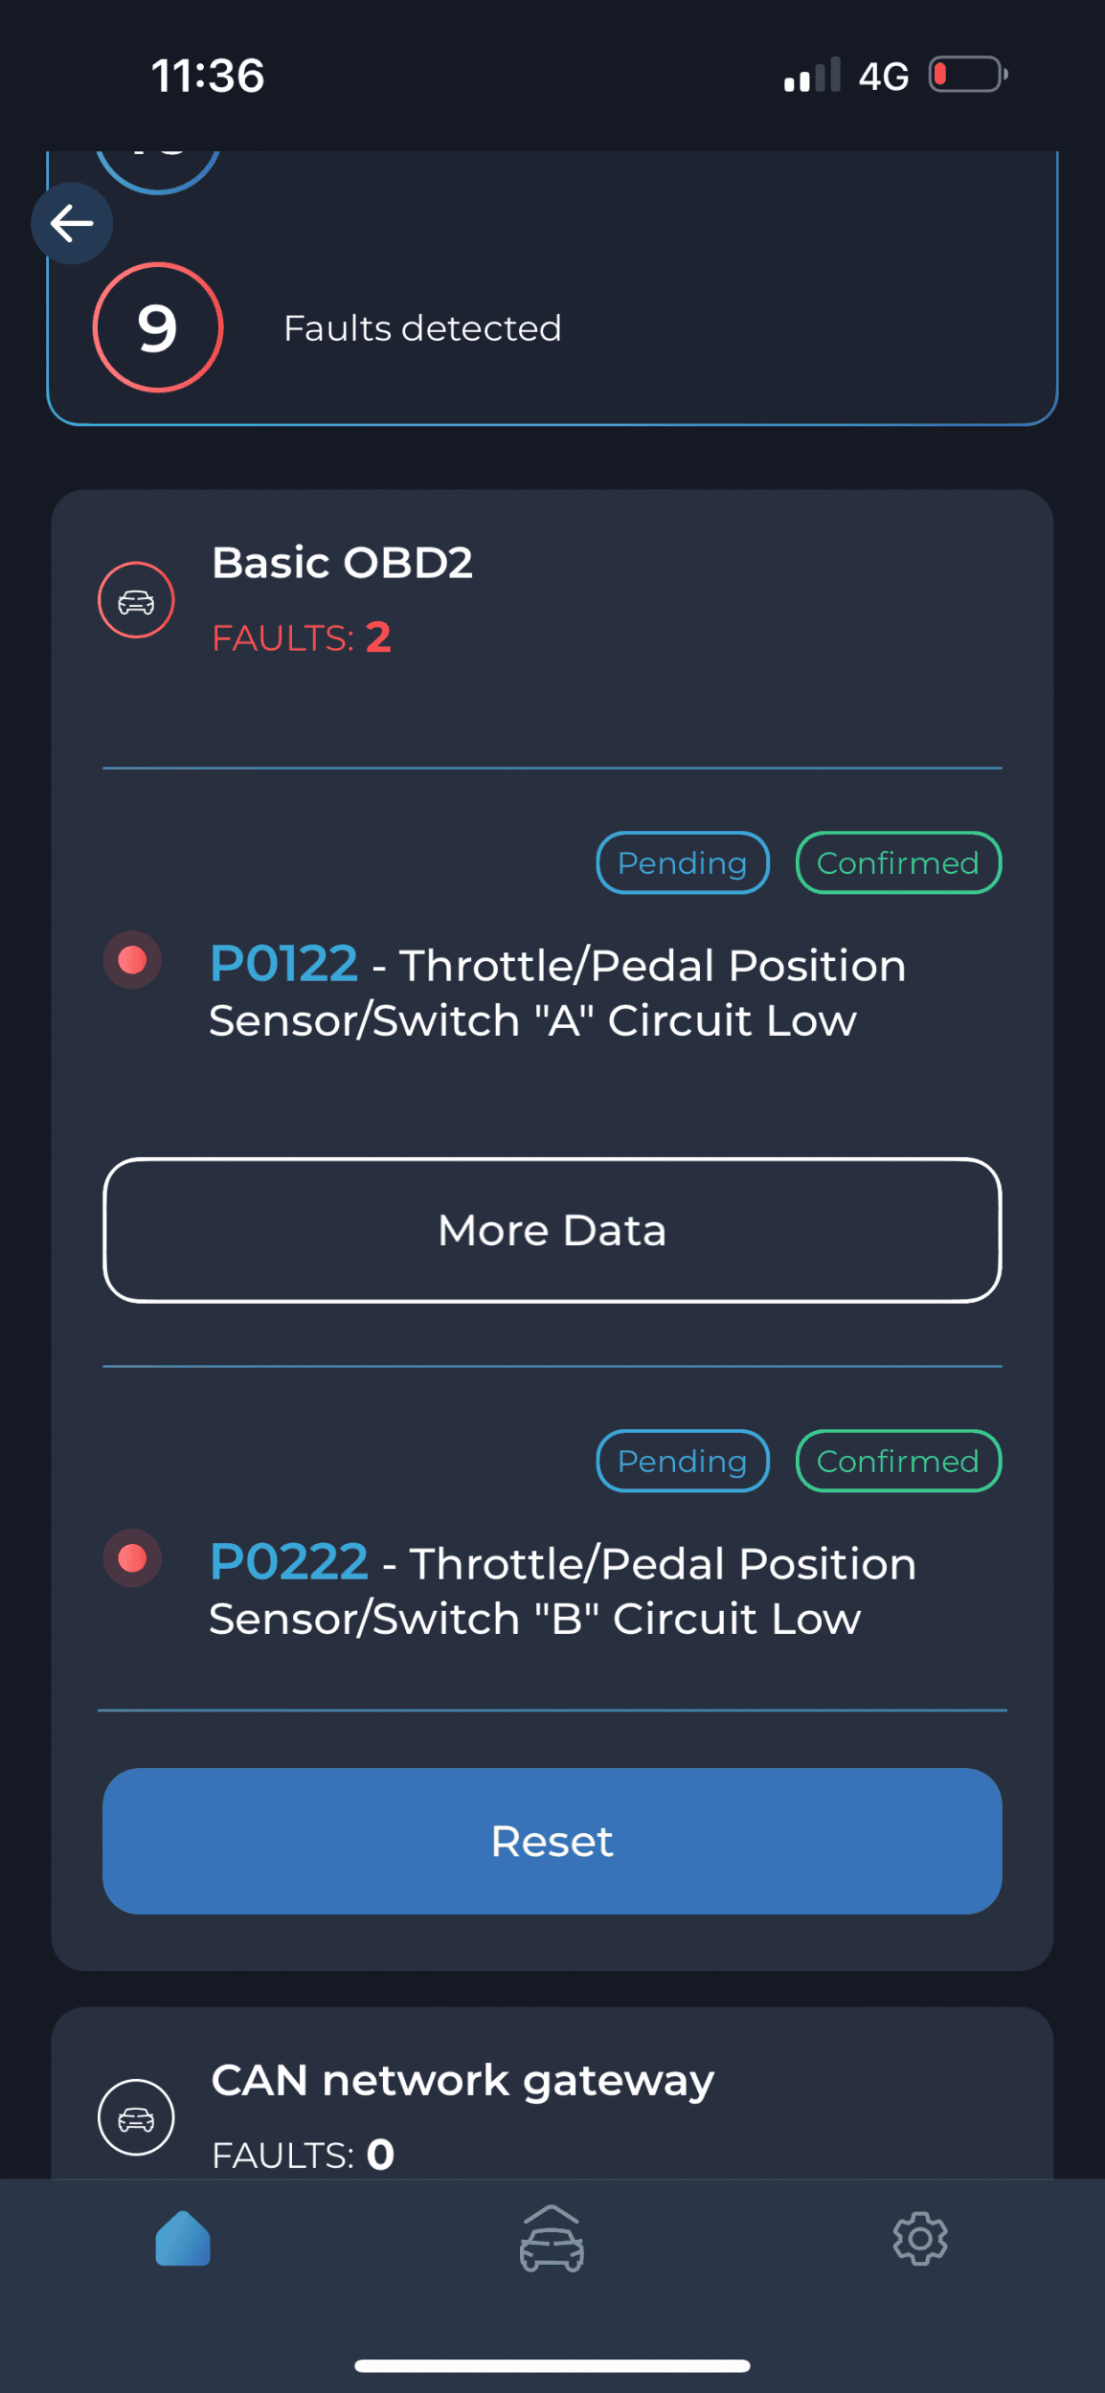1105x2393 pixels.
Task: Tap the battery indicator in status bar
Action: 967,75
